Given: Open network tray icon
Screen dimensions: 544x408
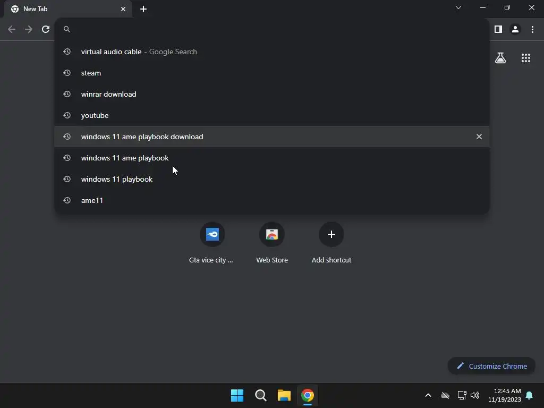Looking at the screenshot, I should tap(462, 395).
